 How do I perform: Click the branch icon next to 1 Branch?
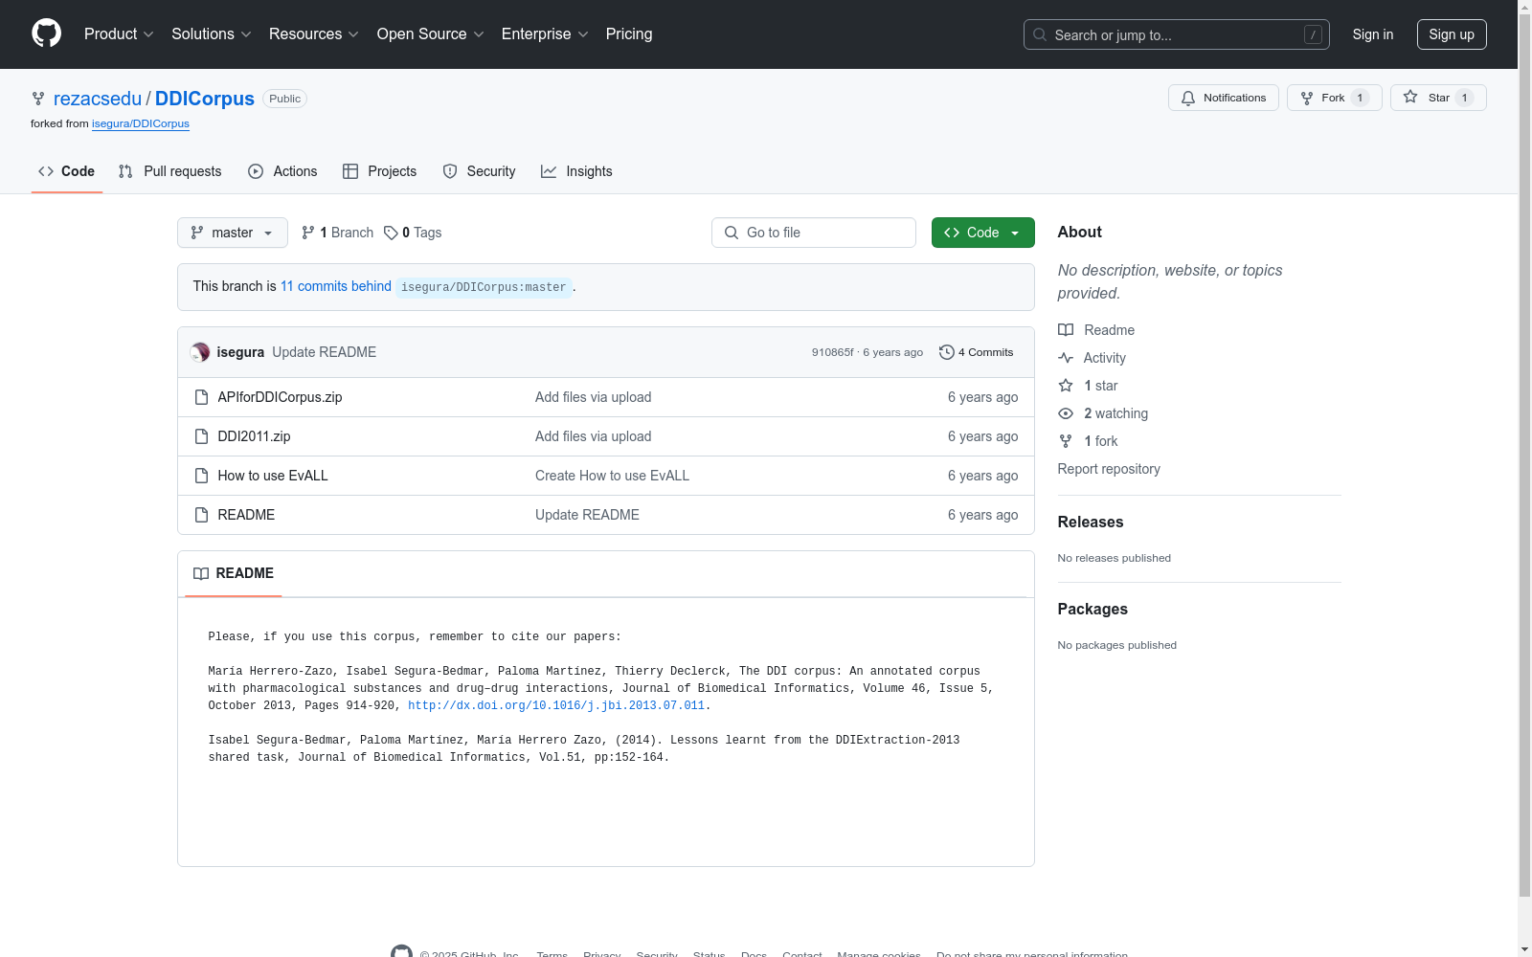pos(308,233)
